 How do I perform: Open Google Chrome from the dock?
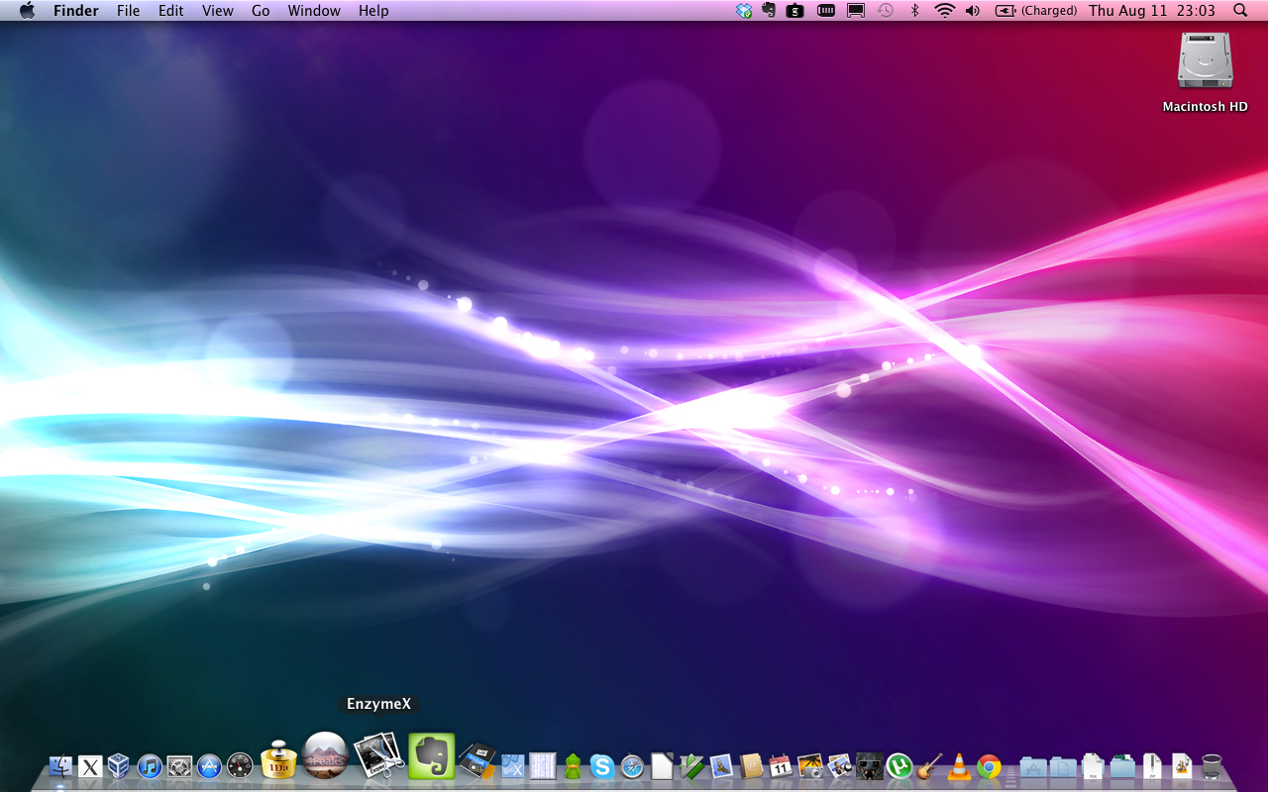pos(989,766)
